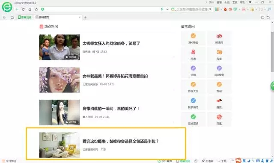Click the address bar URL field
The width and height of the screenshot is (274, 163).
(102, 9)
